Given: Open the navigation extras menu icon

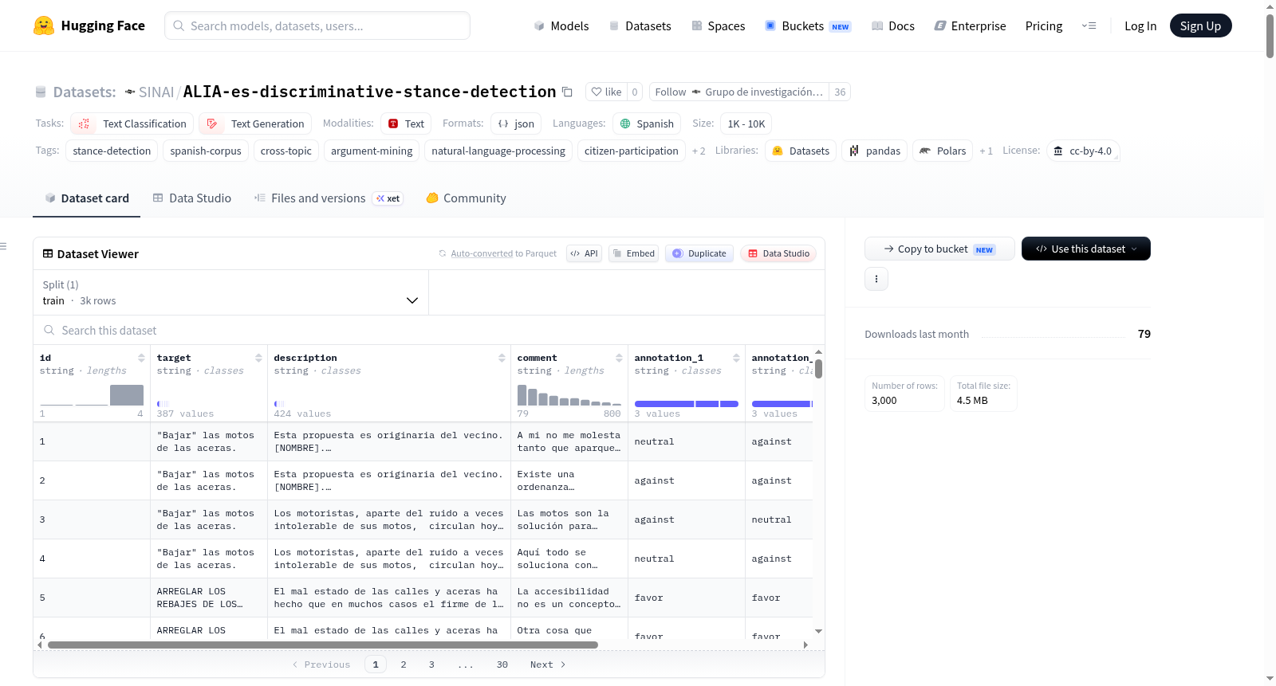Looking at the screenshot, I should (1089, 25).
